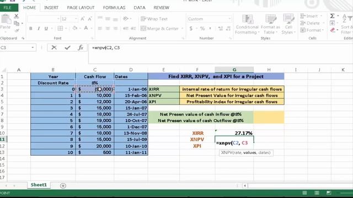
Task: Click Merge & Center button
Action: coord(159,29)
